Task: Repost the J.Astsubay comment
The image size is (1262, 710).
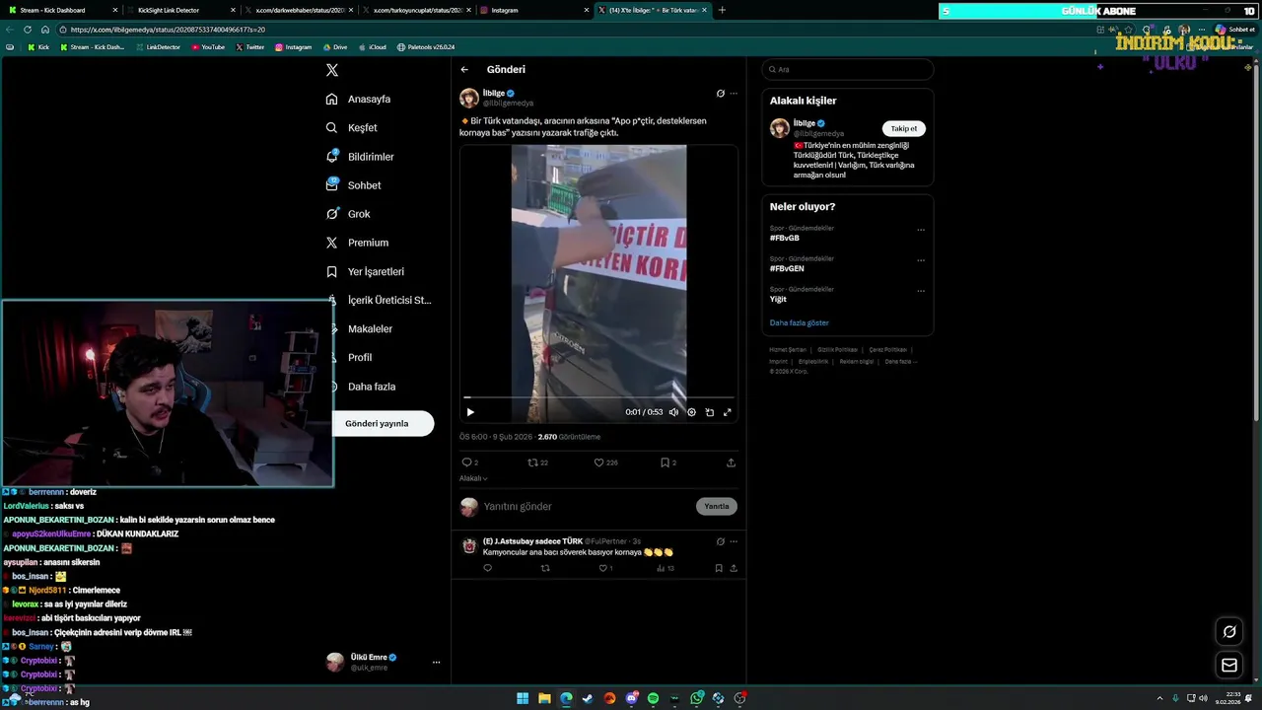Action: pos(545,568)
